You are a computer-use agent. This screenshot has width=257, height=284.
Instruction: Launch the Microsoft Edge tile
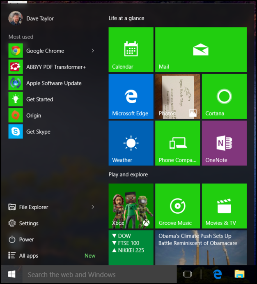[131, 96]
